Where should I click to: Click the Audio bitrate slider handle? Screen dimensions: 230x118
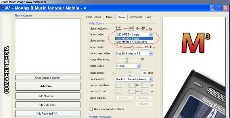130,73
